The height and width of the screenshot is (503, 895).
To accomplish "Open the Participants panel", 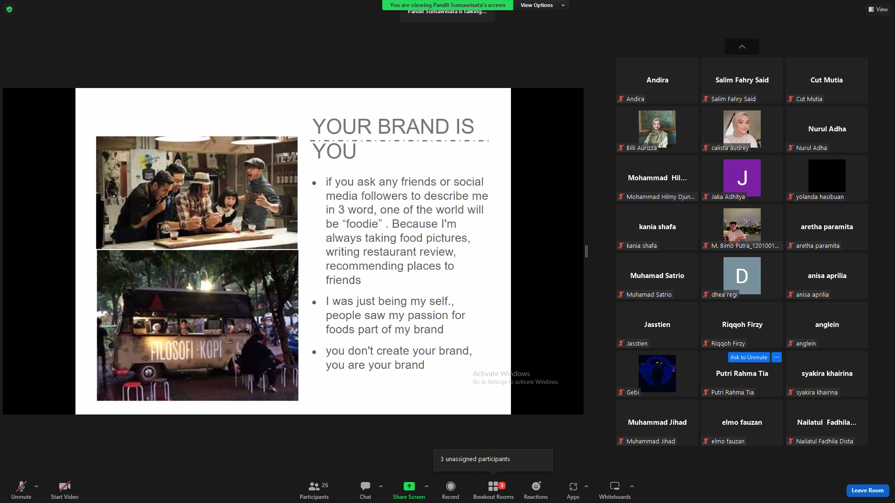I will coord(314,490).
